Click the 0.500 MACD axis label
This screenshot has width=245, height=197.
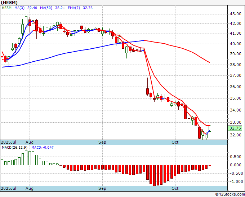pyautogui.click(x=236, y=157)
